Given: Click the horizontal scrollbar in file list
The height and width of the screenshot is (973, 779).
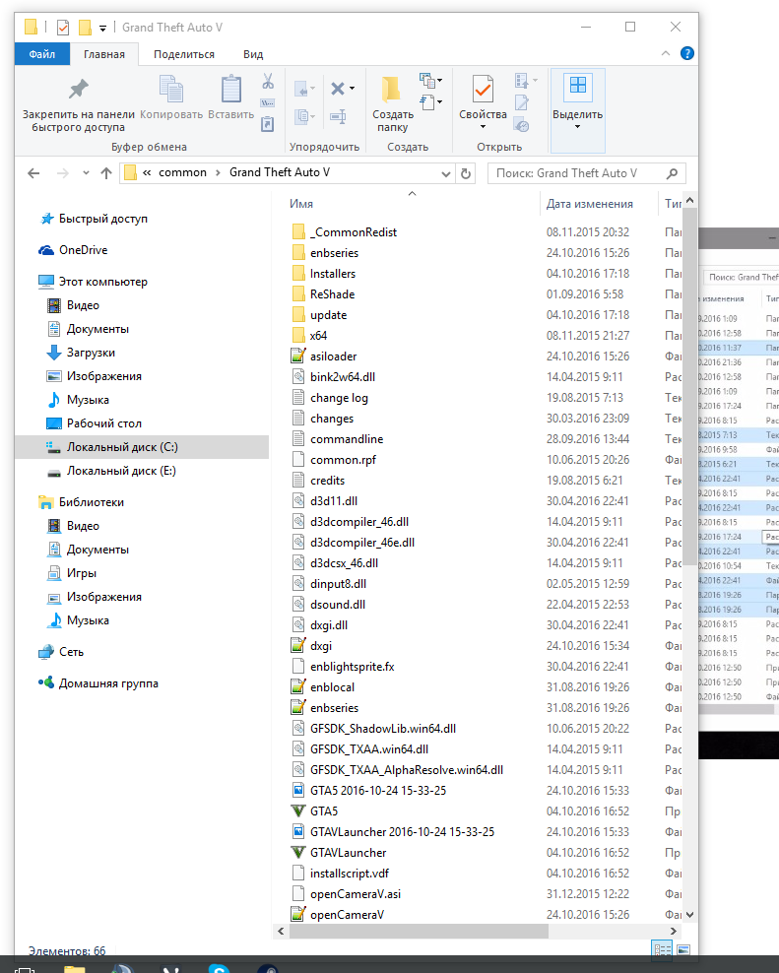Looking at the screenshot, I should (x=419, y=931).
